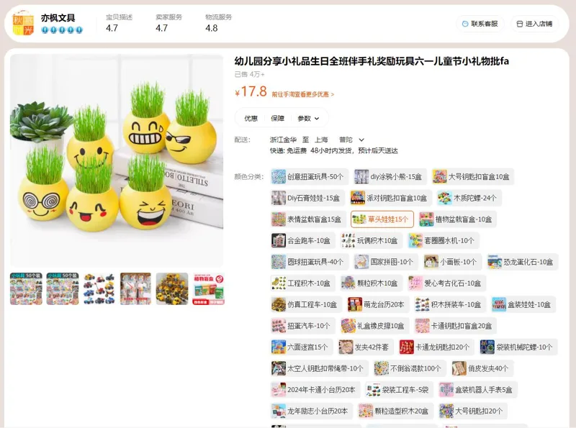576x428 pixels.
Task: Expand the 参数 dropdown
Action: coord(308,118)
